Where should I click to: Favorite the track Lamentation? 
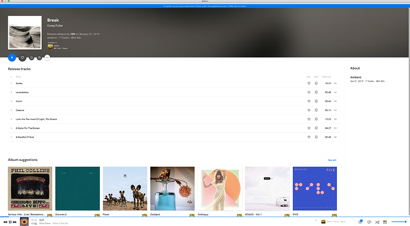click(x=309, y=92)
